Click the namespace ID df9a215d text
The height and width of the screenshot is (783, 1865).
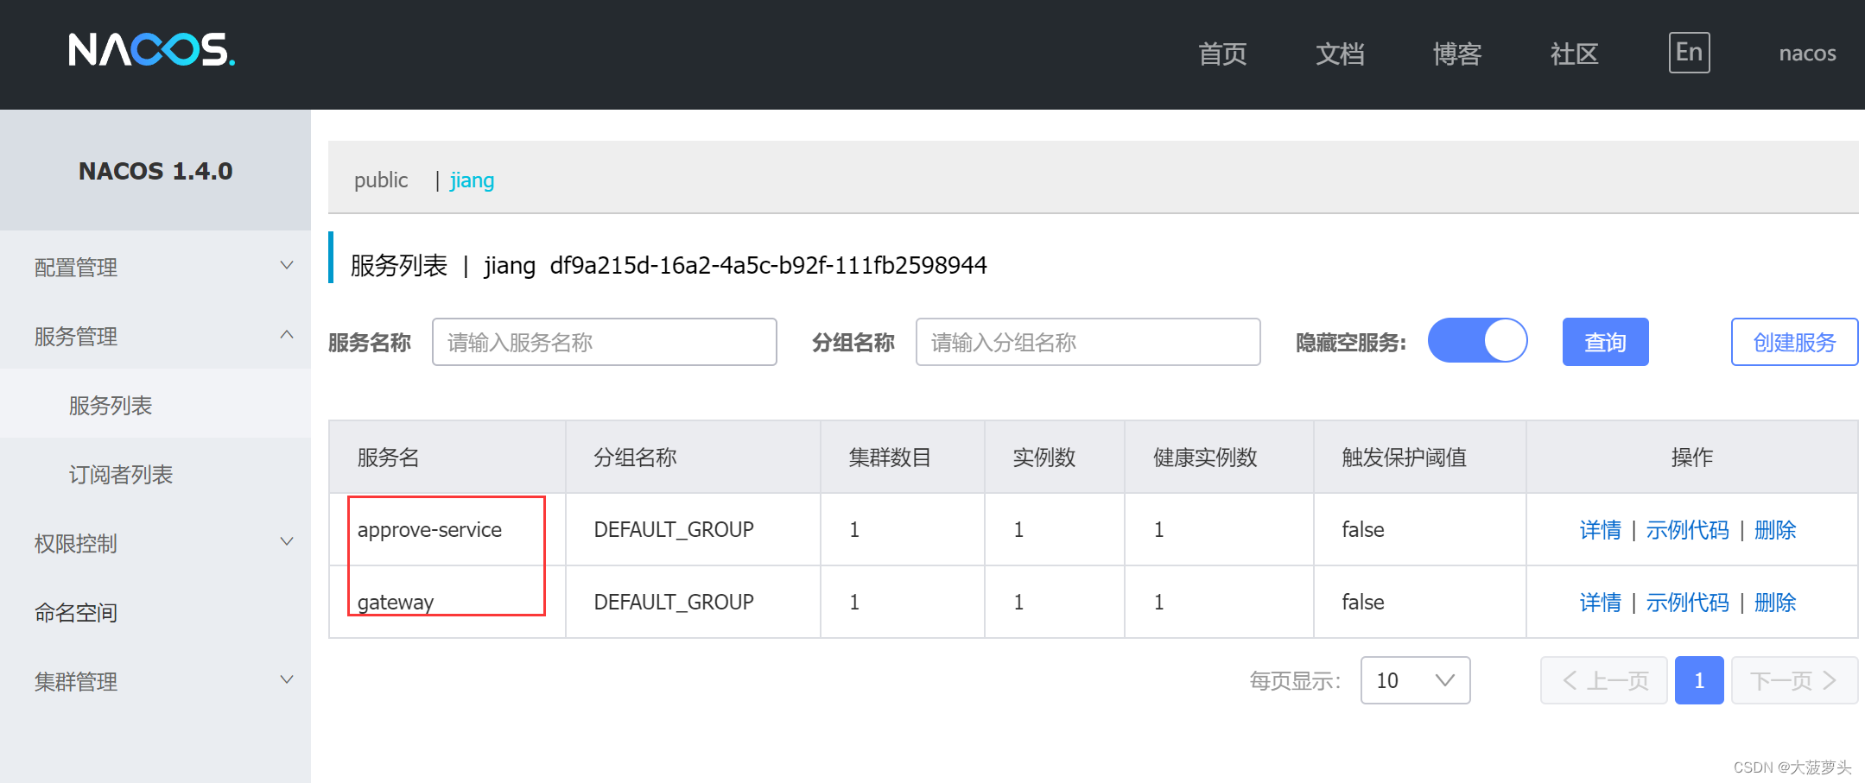tap(768, 265)
